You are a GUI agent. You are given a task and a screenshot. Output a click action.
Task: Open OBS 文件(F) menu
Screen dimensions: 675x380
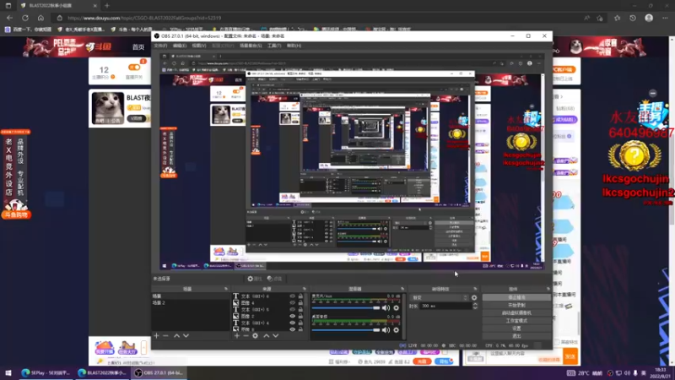tap(160, 46)
